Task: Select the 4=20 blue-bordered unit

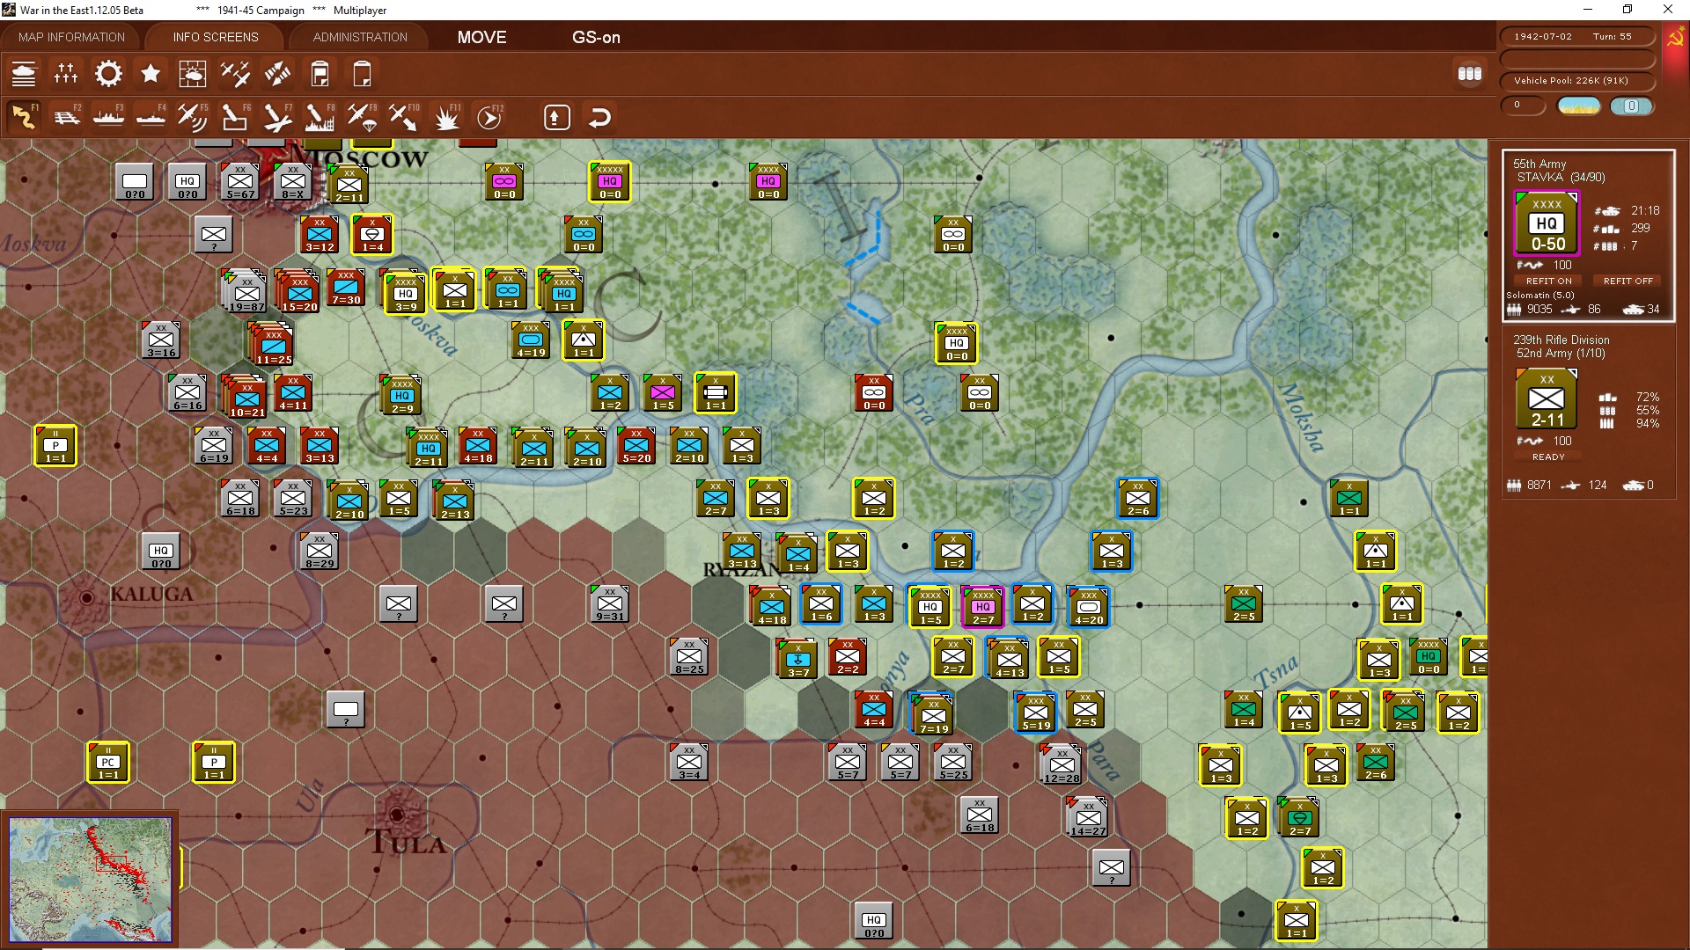Action: click(x=1089, y=606)
